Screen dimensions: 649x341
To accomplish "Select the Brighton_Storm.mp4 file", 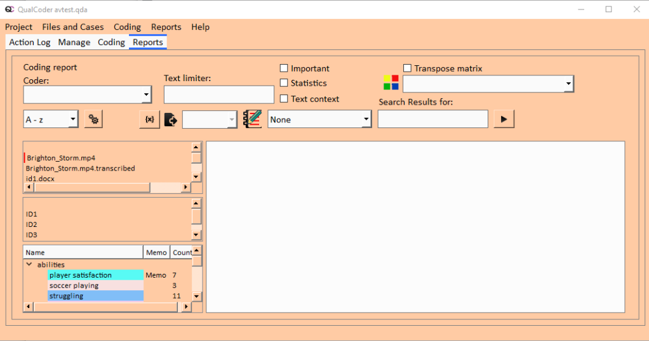I will tap(61, 158).
